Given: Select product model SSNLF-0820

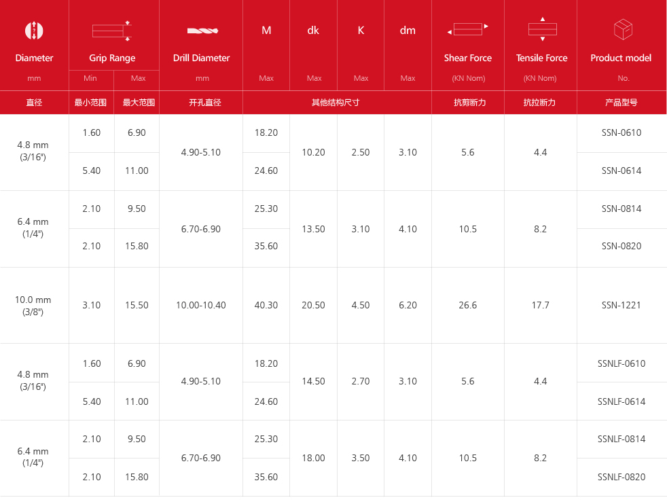Looking at the screenshot, I should point(621,478).
